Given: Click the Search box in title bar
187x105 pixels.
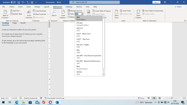Looking at the screenshot, I should 95,2.
